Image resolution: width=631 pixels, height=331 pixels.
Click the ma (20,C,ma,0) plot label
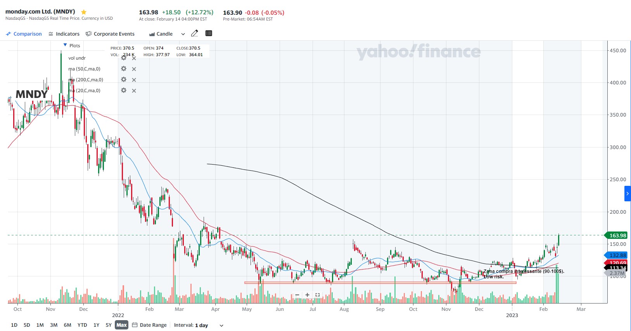pos(84,91)
